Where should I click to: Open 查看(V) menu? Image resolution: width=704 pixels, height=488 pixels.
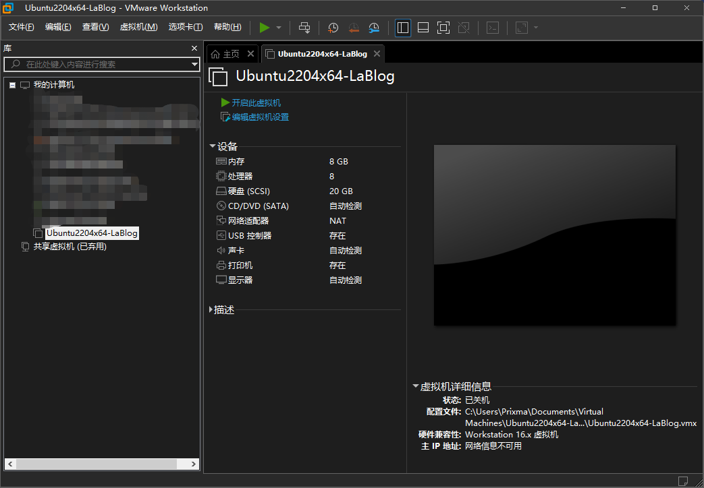[x=95, y=27]
